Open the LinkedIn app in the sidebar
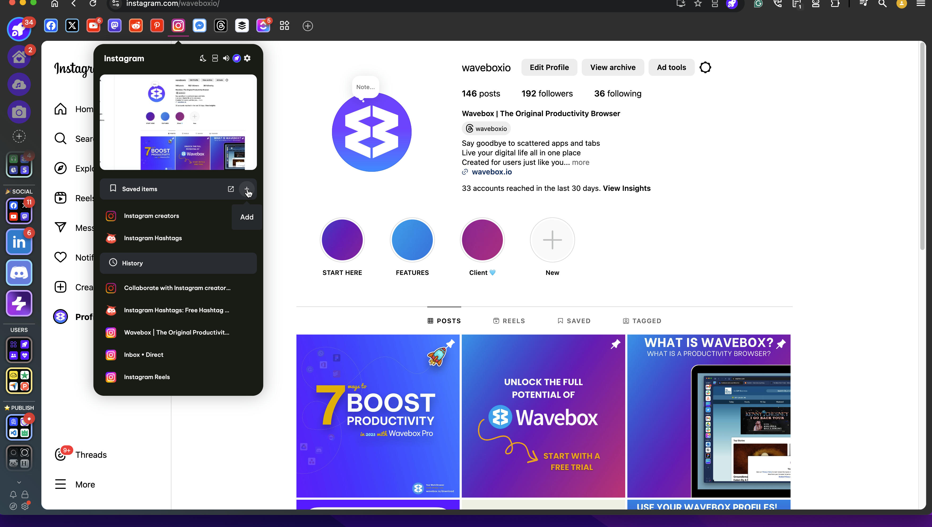 pyautogui.click(x=19, y=242)
